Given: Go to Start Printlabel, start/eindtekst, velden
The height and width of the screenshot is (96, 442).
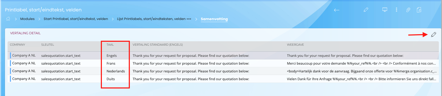Looking at the screenshot, I should [x=76, y=19].
